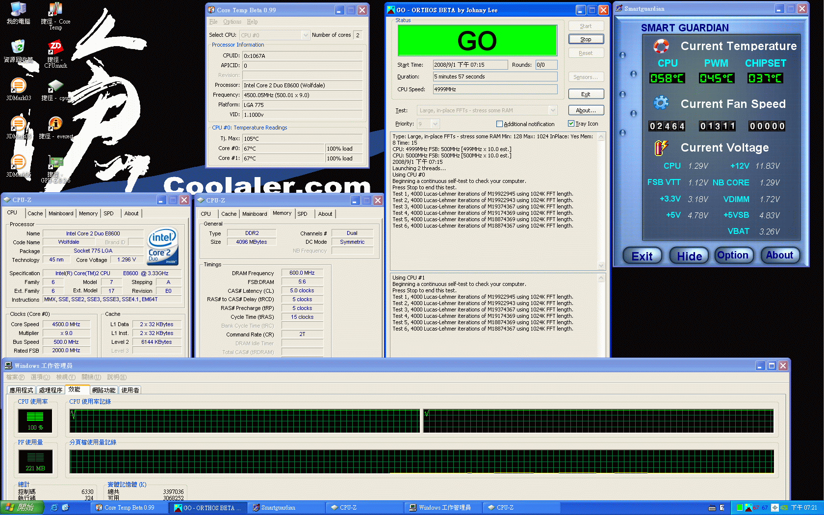Click the About button in Smart Guardian
The height and width of the screenshot is (515, 824).
point(779,255)
